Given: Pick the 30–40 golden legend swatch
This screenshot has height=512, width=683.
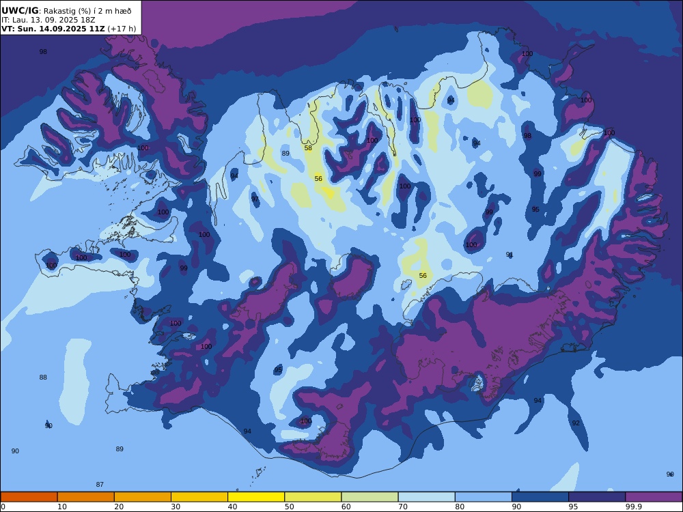Looking at the screenshot, I should (199, 497).
